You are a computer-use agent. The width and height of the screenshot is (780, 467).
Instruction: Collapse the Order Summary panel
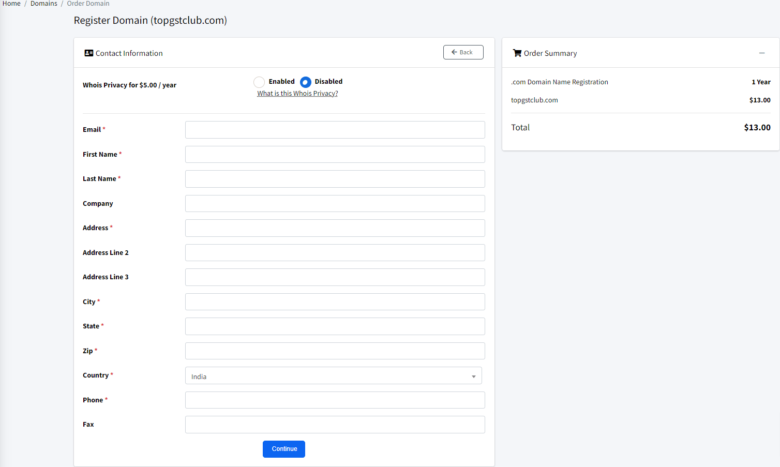click(761, 53)
